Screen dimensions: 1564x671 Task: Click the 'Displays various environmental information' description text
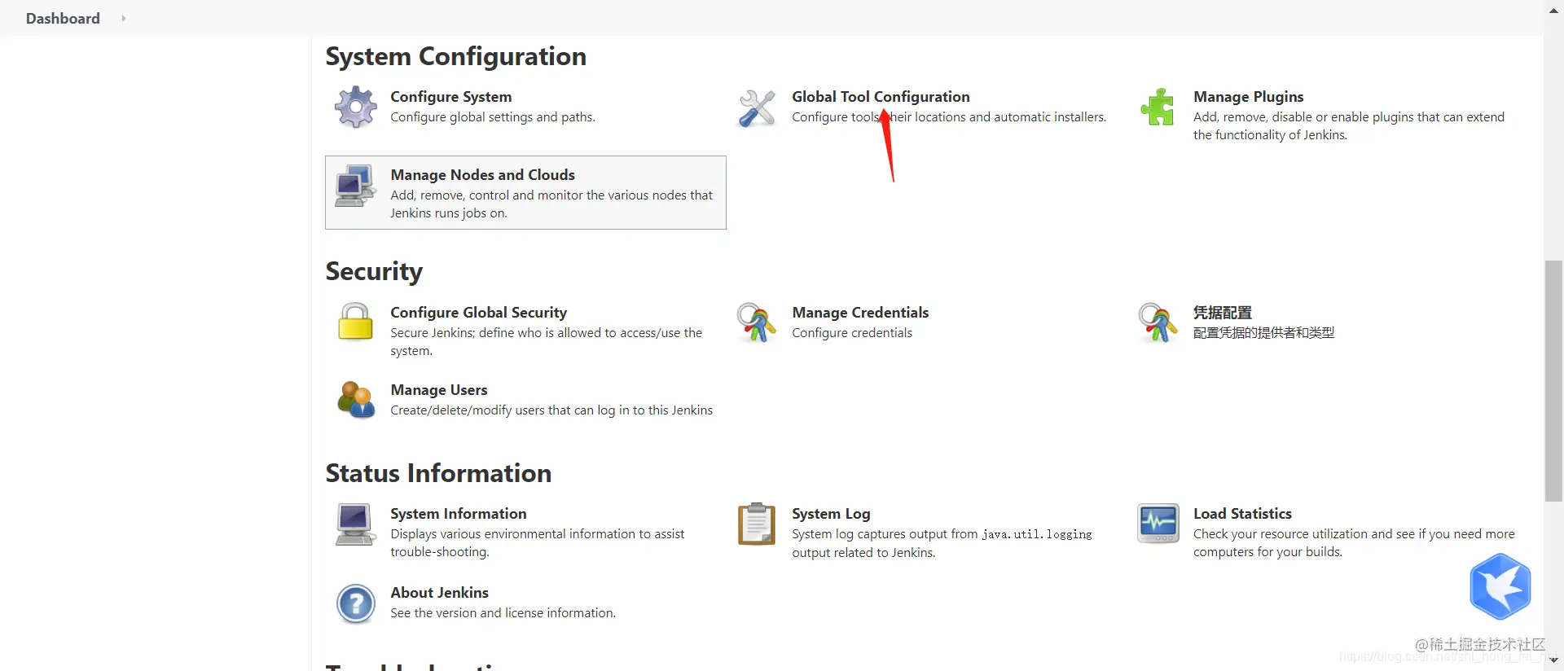point(538,543)
